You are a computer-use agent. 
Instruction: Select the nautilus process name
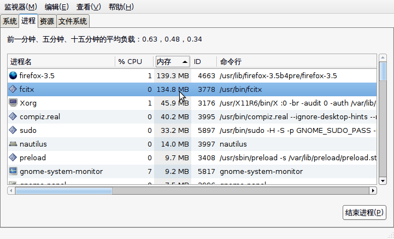coord(33,144)
